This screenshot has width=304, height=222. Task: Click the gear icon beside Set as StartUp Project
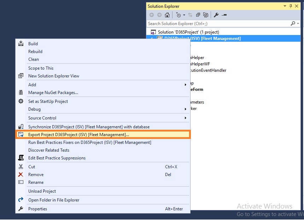(21, 101)
